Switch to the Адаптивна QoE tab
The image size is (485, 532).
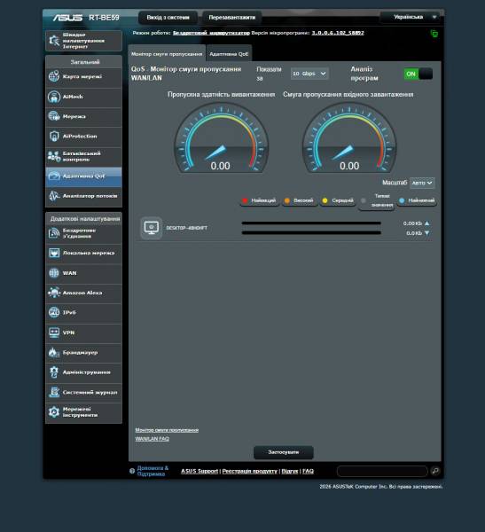(x=229, y=54)
